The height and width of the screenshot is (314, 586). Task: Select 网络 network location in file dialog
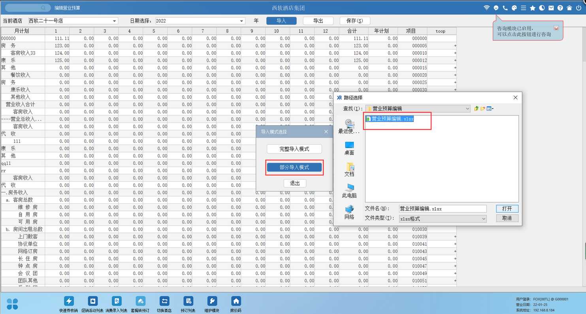point(349,212)
